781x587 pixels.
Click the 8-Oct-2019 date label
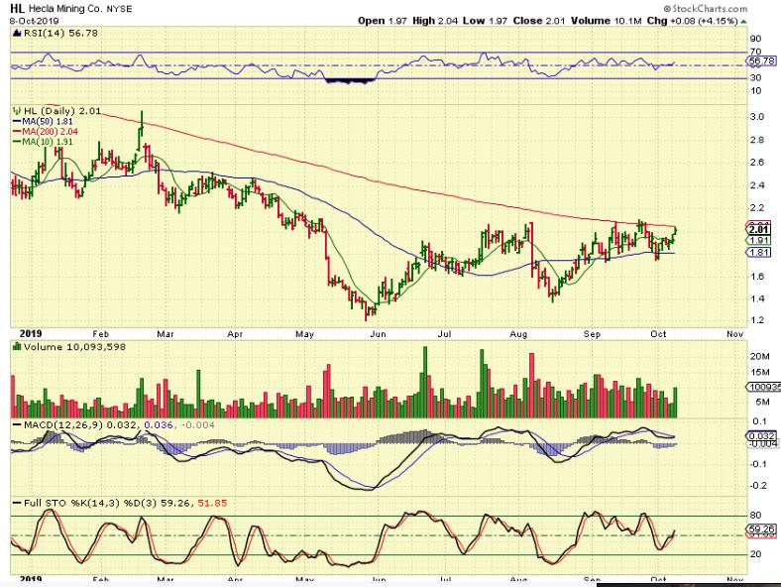34,21
